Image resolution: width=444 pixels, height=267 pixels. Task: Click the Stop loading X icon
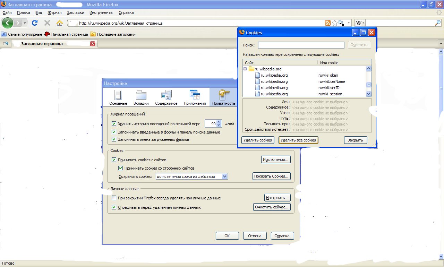tap(47, 23)
